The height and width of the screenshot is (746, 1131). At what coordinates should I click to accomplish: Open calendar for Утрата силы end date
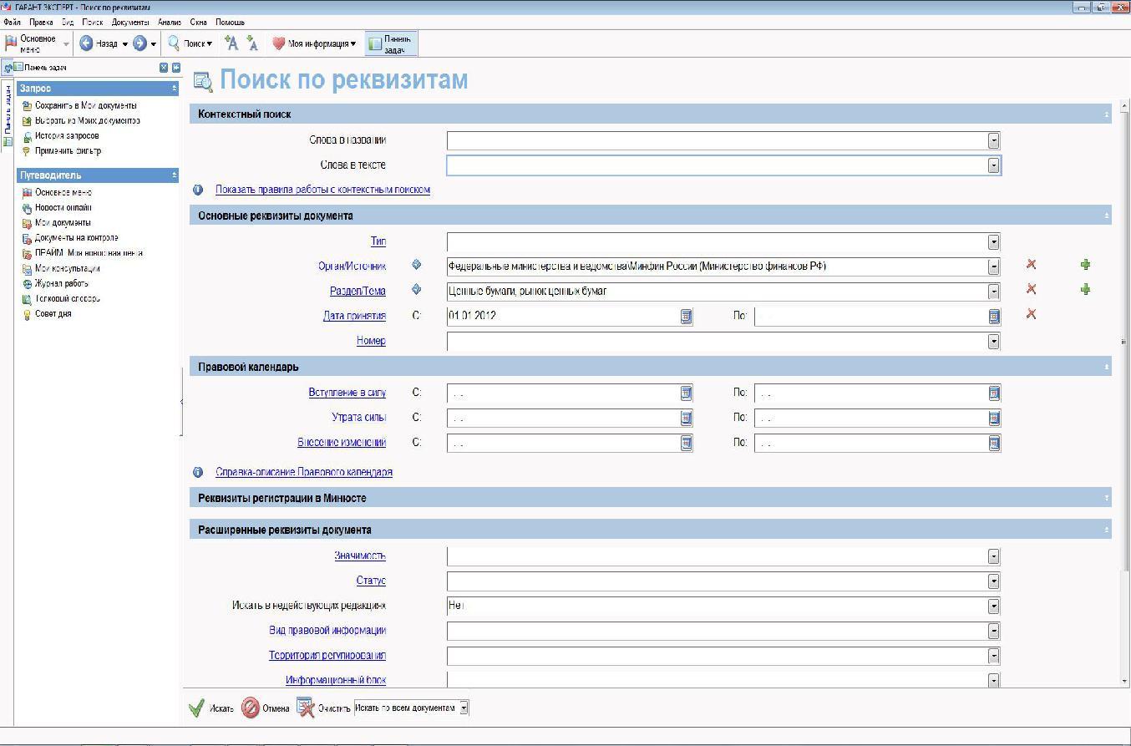(x=994, y=418)
